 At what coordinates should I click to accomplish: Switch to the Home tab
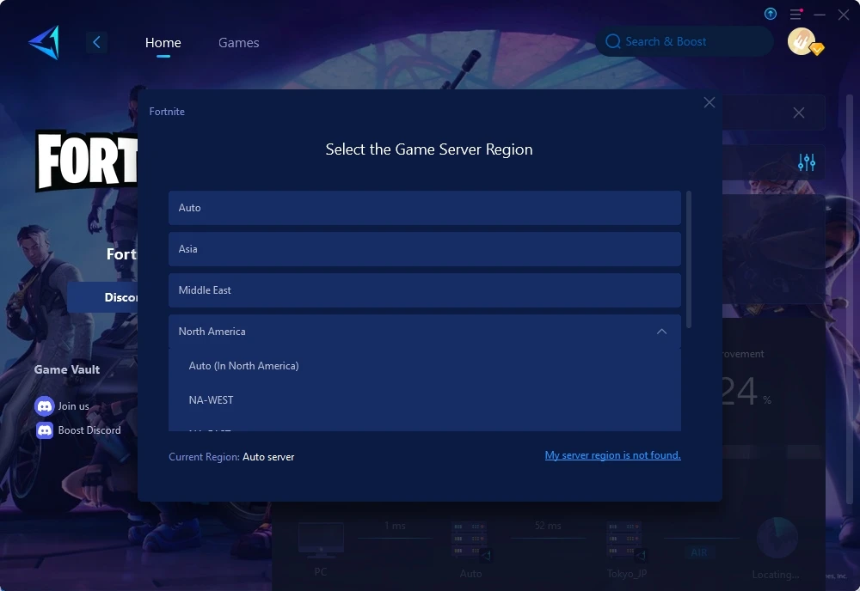(x=163, y=42)
